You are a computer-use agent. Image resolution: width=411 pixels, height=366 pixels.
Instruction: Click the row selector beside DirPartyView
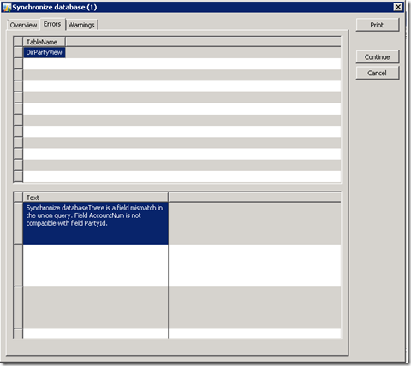click(18, 52)
